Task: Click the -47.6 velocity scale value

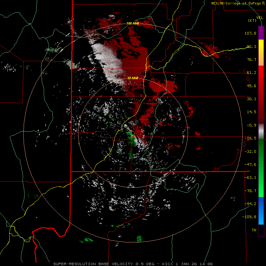Action: point(250,165)
